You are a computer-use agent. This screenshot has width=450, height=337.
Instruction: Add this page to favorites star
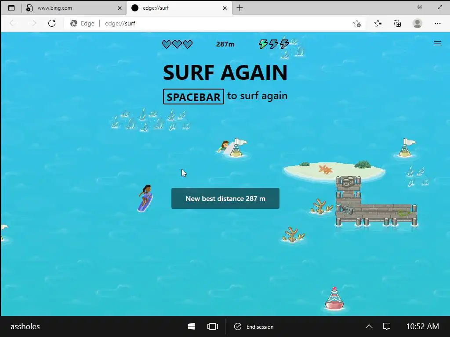point(357,24)
